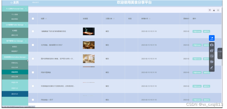Image resolution: width=227 pixels, height=109 pixels.
Task: Open the column filter icon above the table
Action: click(x=209, y=10)
